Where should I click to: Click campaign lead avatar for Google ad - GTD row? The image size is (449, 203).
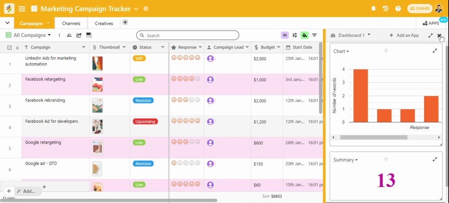point(210,164)
